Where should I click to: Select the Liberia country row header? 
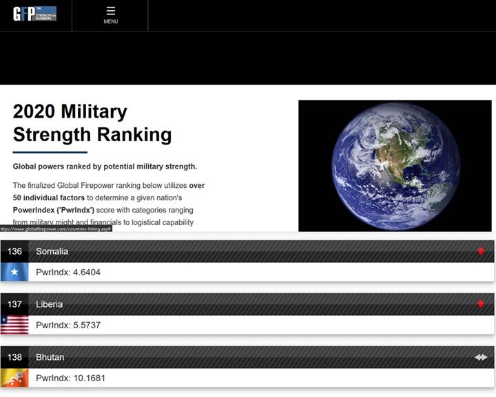(x=247, y=305)
